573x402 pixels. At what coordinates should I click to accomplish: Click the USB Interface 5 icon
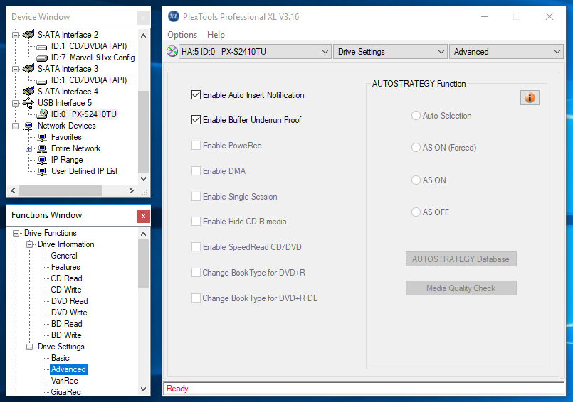(28, 103)
